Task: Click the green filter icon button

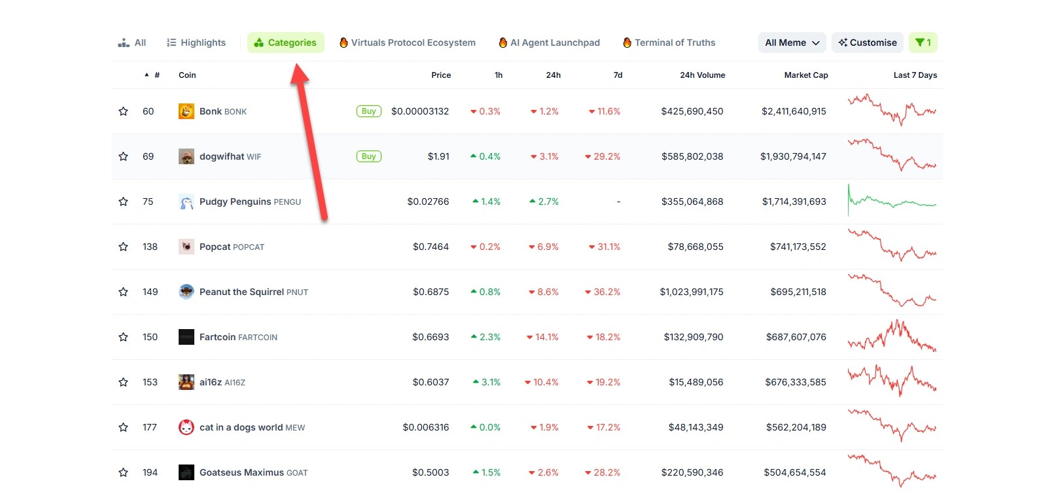Action: (x=923, y=43)
